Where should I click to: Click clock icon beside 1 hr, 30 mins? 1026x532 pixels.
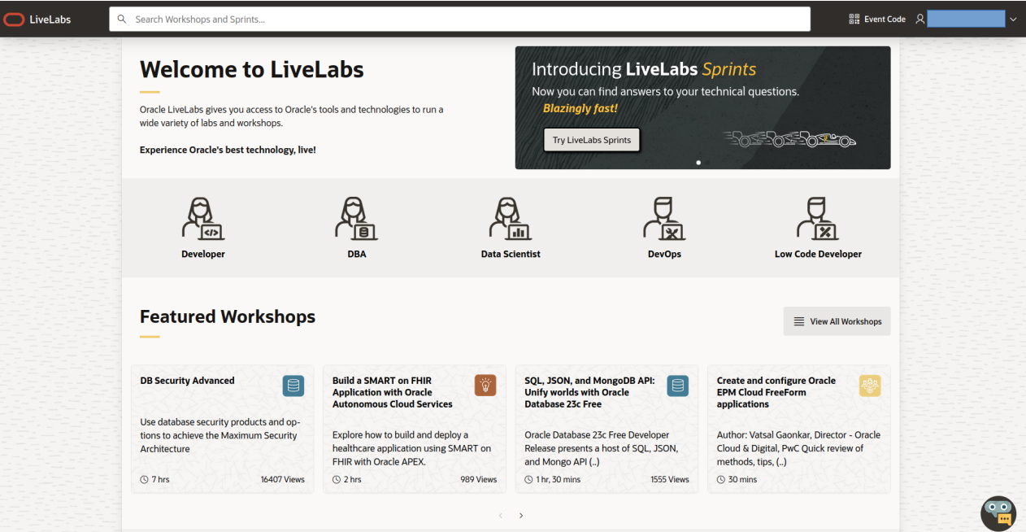click(529, 480)
